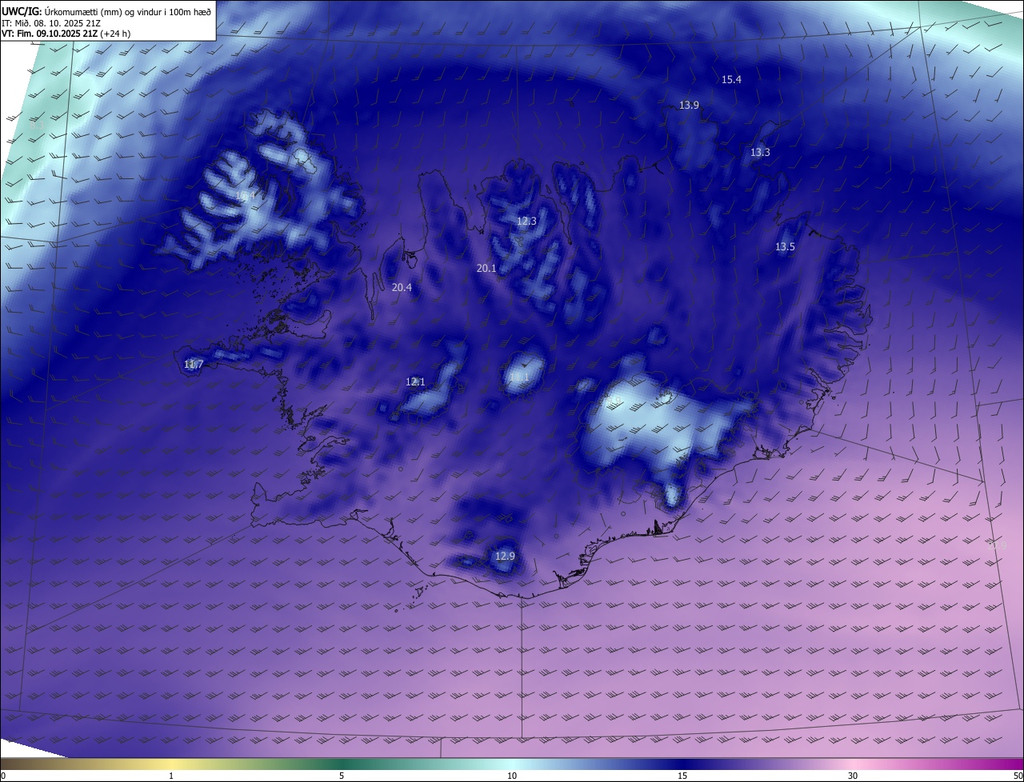Click the 20.1 value label
The width and height of the screenshot is (1024, 782).
[486, 269]
